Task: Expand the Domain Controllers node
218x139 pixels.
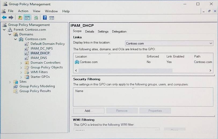Action: 21,63
